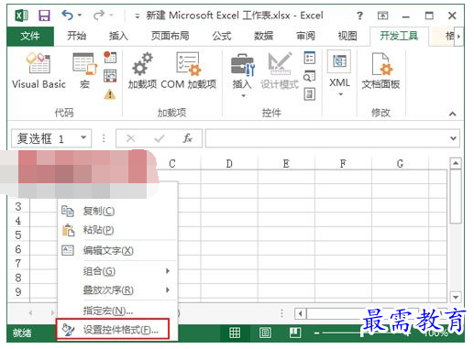474x349 pixels.
Task: Open the Redo history dropdown arrow
Action: (112, 15)
